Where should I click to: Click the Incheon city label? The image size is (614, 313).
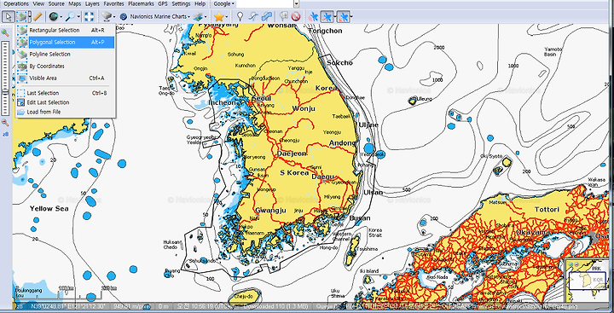223,102
